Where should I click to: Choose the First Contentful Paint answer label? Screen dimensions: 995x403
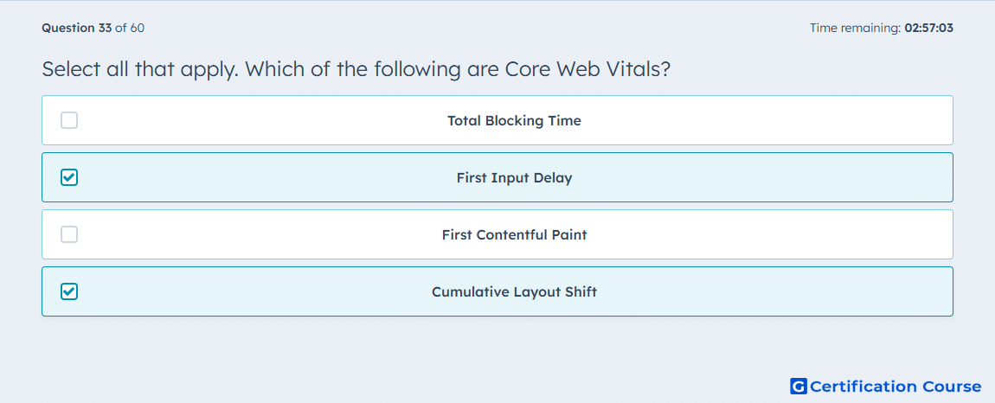(x=514, y=235)
